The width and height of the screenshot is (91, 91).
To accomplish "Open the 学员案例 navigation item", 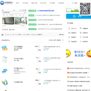I will click(61, 3).
